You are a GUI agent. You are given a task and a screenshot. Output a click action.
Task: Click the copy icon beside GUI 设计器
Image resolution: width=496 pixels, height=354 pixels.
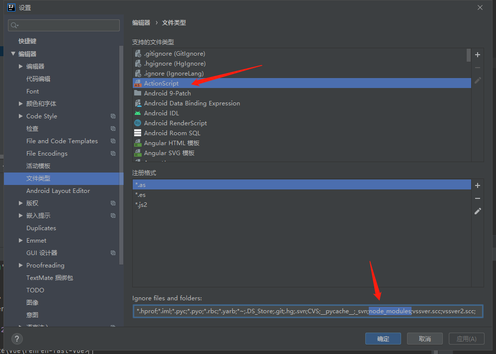tap(113, 253)
